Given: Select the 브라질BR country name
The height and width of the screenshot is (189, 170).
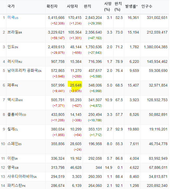Looking at the screenshot, I should point(15,32).
